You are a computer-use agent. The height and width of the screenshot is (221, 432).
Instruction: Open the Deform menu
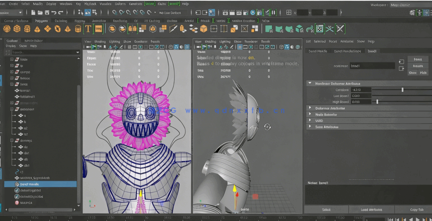pyautogui.click(x=120, y=4)
